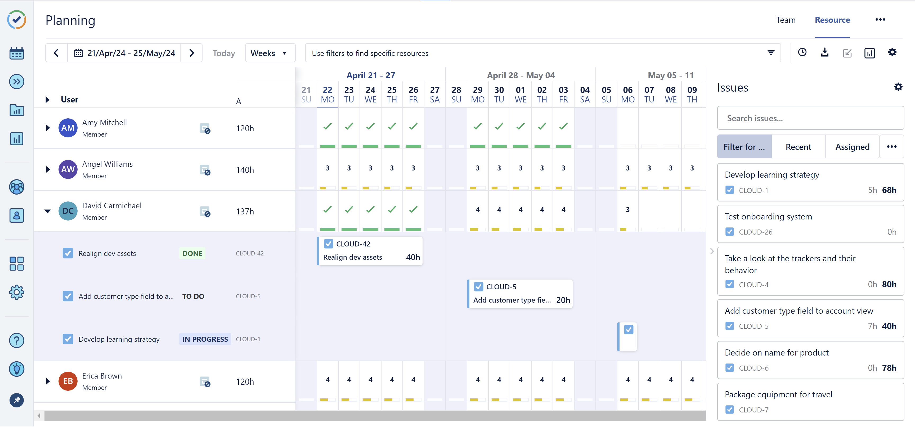Screen dimensions: 915x427
Task: Click the clock history toolbar icon
Action: [x=802, y=53]
